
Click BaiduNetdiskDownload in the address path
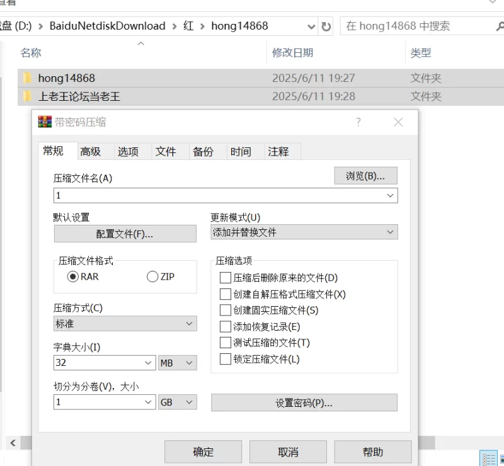coord(107,26)
